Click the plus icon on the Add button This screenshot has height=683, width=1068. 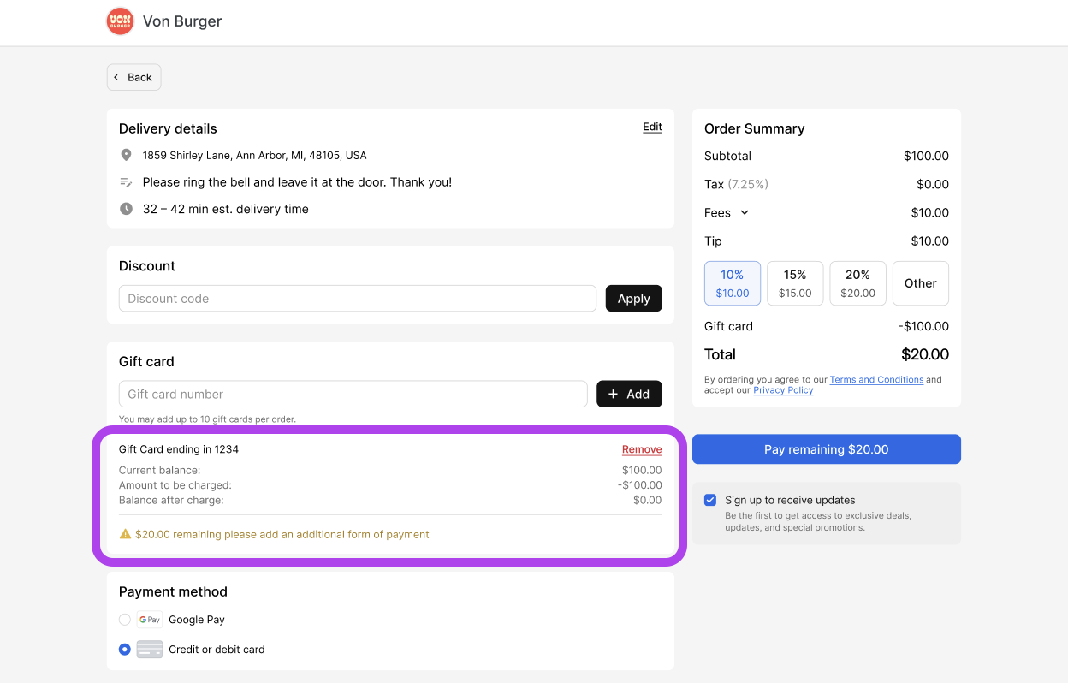tap(613, 394)
